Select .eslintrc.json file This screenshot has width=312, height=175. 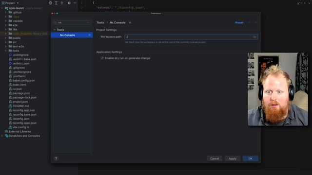[x=21, y=64]
